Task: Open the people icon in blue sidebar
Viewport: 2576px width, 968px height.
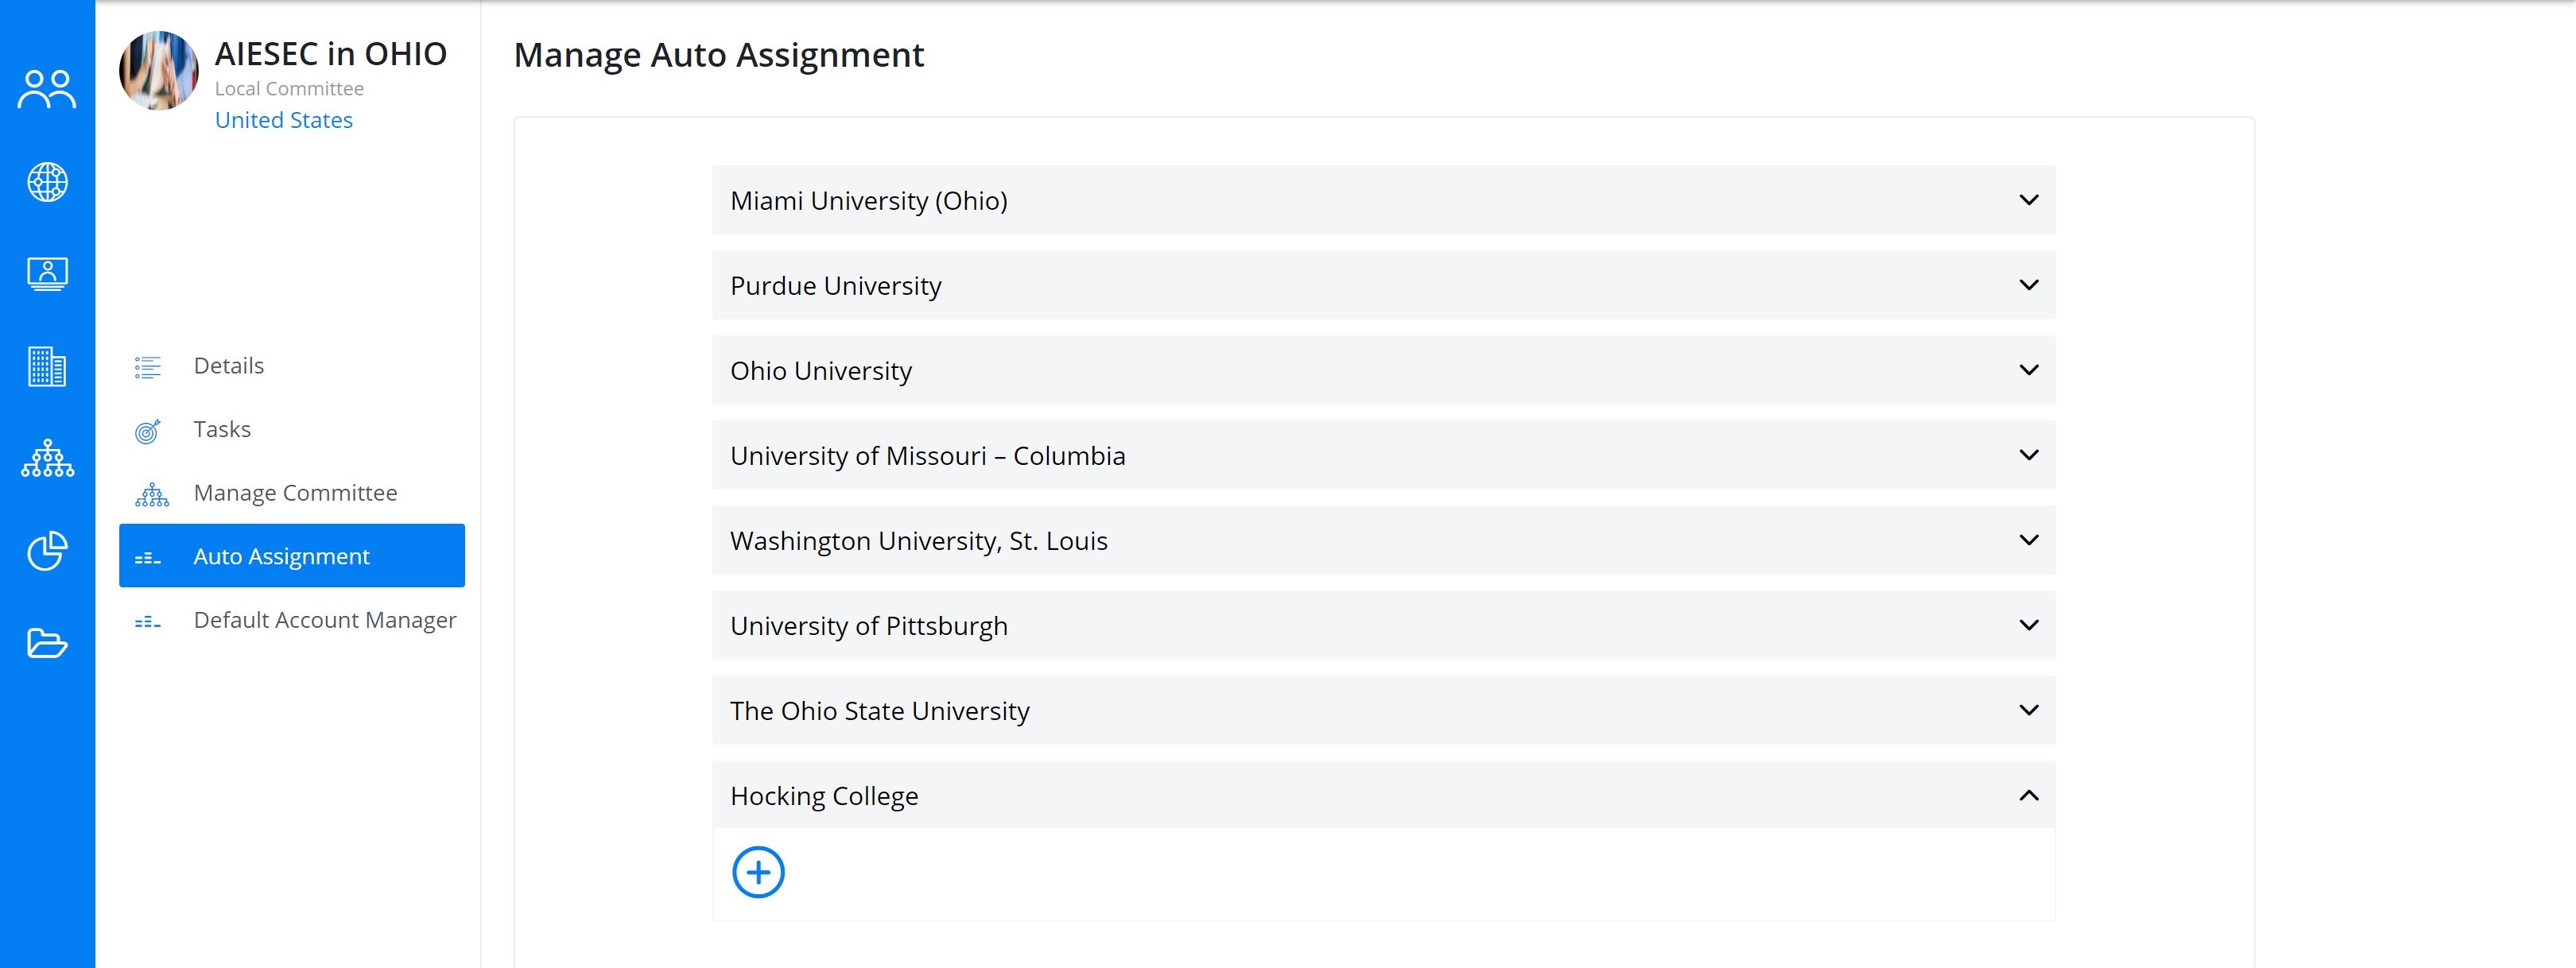Action: point(47,90)
